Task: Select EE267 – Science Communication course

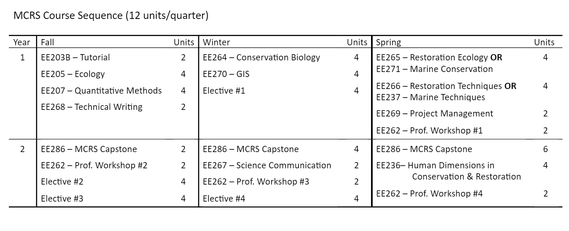Action: pyautogui.click(x=267, y=166)
